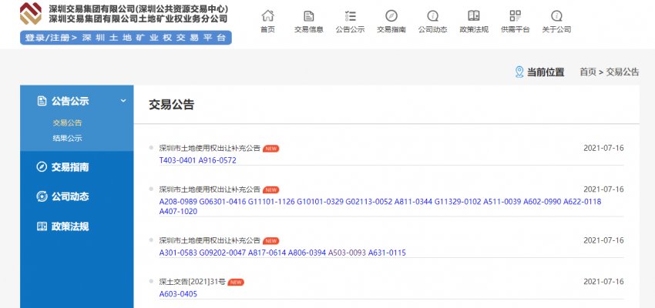
Task: Collapse the 公告公示 sidebar chevron
Action: click(x=123, y=101)
